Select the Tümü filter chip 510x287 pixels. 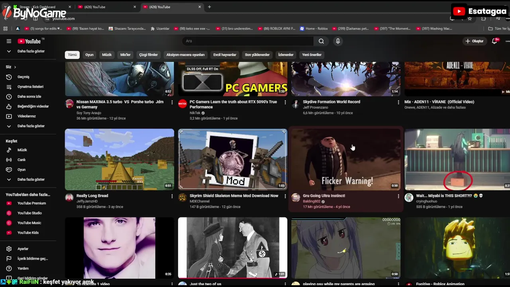pos(72,55)
